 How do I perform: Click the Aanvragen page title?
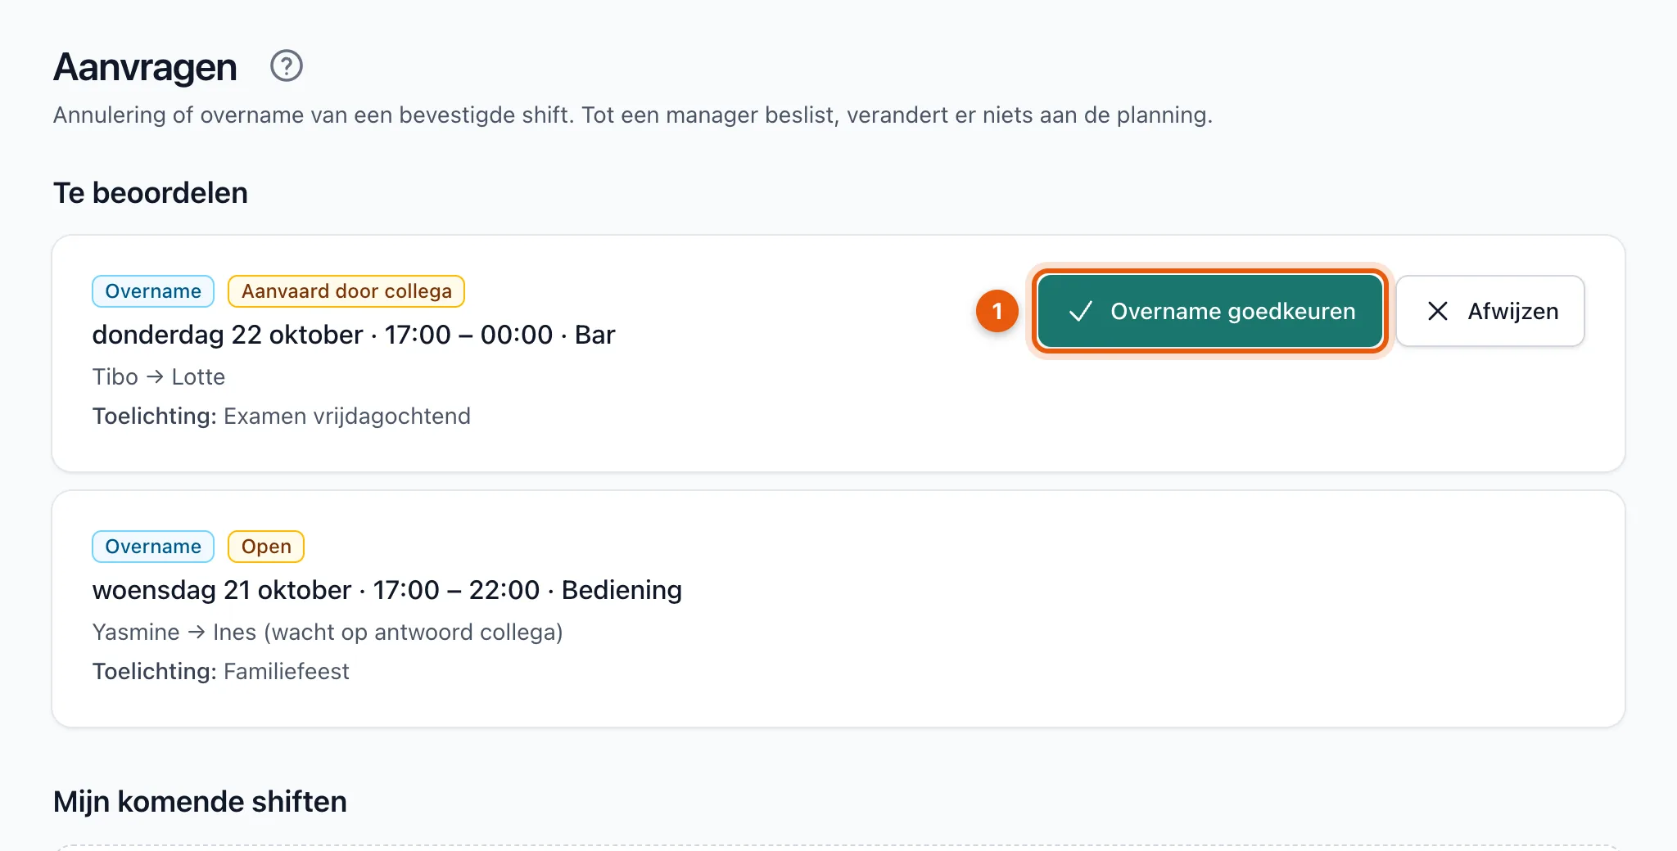pos(146,67)
